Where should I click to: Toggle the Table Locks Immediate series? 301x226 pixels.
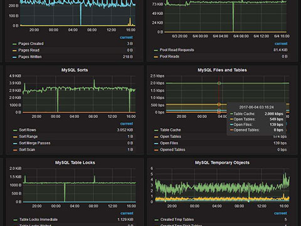click(x=38, y=220)
